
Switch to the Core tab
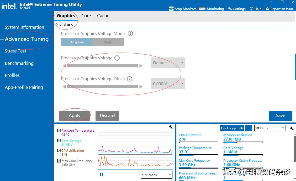[x=86, y=16]
